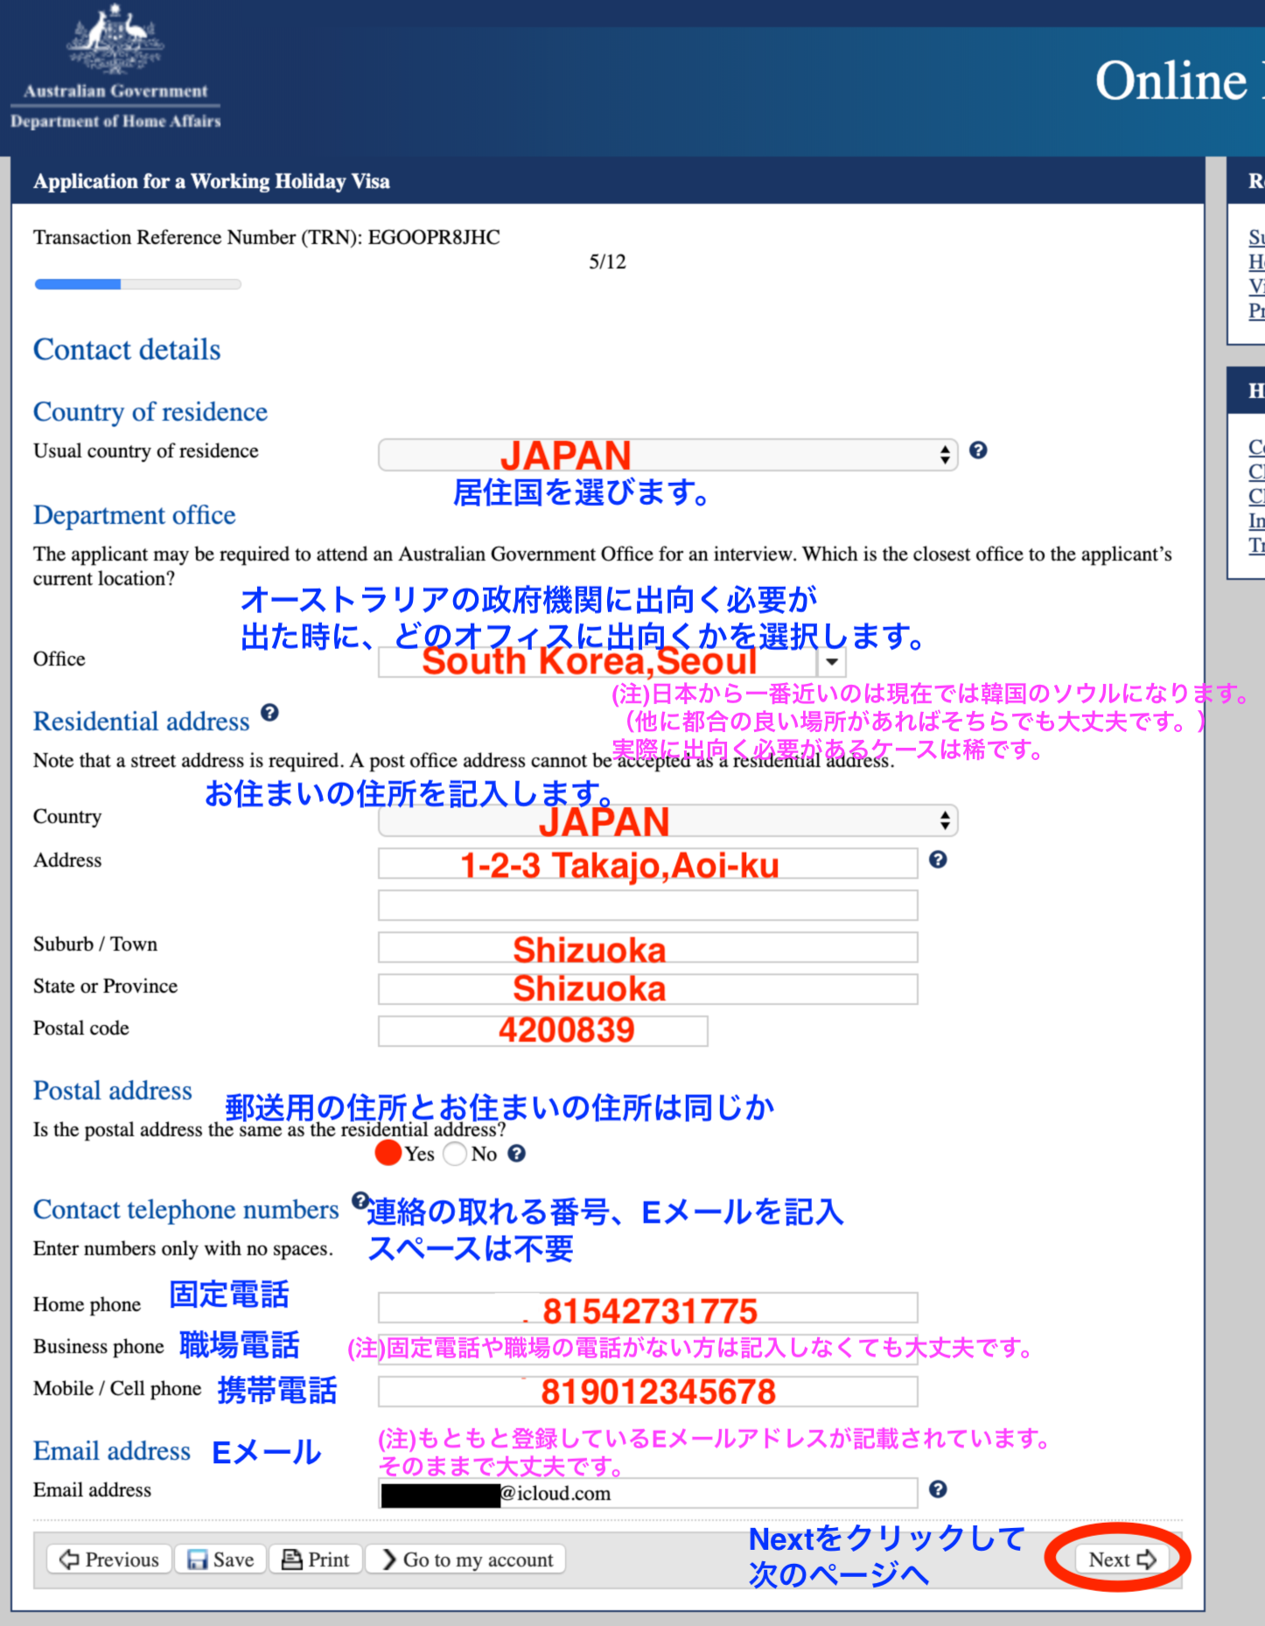Click the Suburb / Town input field

[648, 947]
